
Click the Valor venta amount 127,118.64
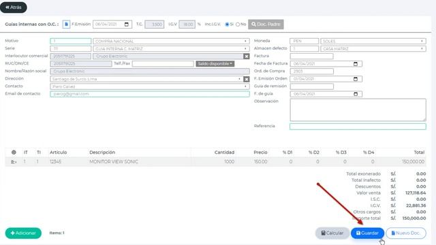point(416,193)
